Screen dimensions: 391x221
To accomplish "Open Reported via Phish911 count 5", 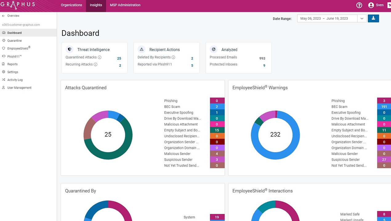I will pyautogui.click(x=192, y=66).
